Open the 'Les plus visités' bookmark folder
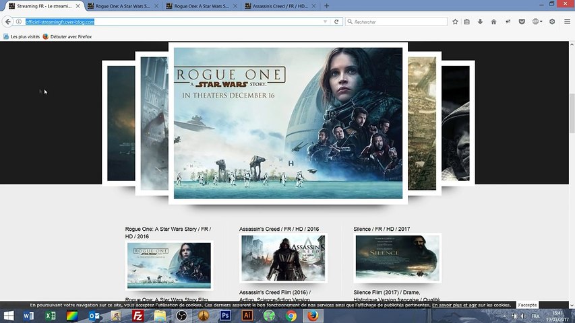 22,36
